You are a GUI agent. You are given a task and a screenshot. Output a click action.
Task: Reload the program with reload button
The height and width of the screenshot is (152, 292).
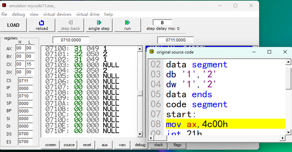(x=42, y=25)
